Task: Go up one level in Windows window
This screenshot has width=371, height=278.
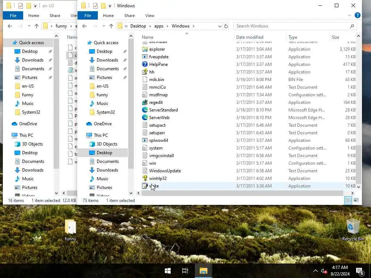Action: coord(111,26)
